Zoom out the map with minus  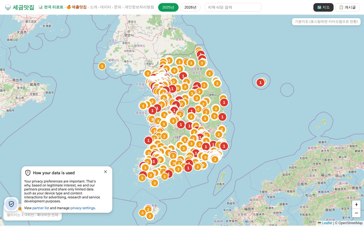pos(356,213)
